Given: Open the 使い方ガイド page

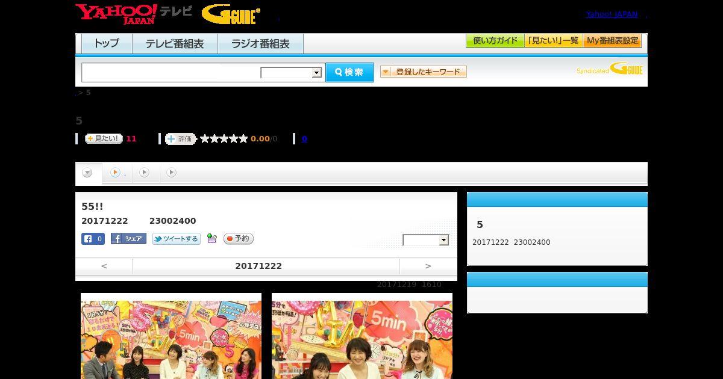Looking at the screenshot, I should point(495,41).
